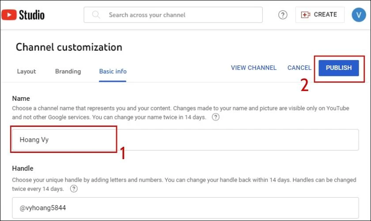Click the Name field containing Hoang Vy
Viewport: 371px width, 221px height.
pos(185,140)
